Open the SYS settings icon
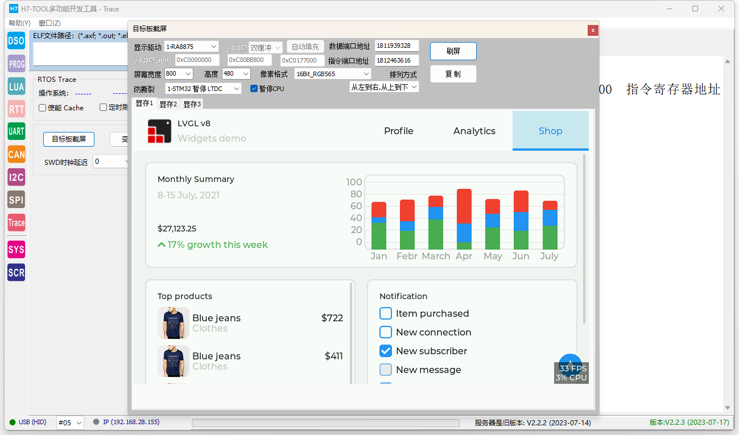The image size is (739, 435). [x=16, y=249]
